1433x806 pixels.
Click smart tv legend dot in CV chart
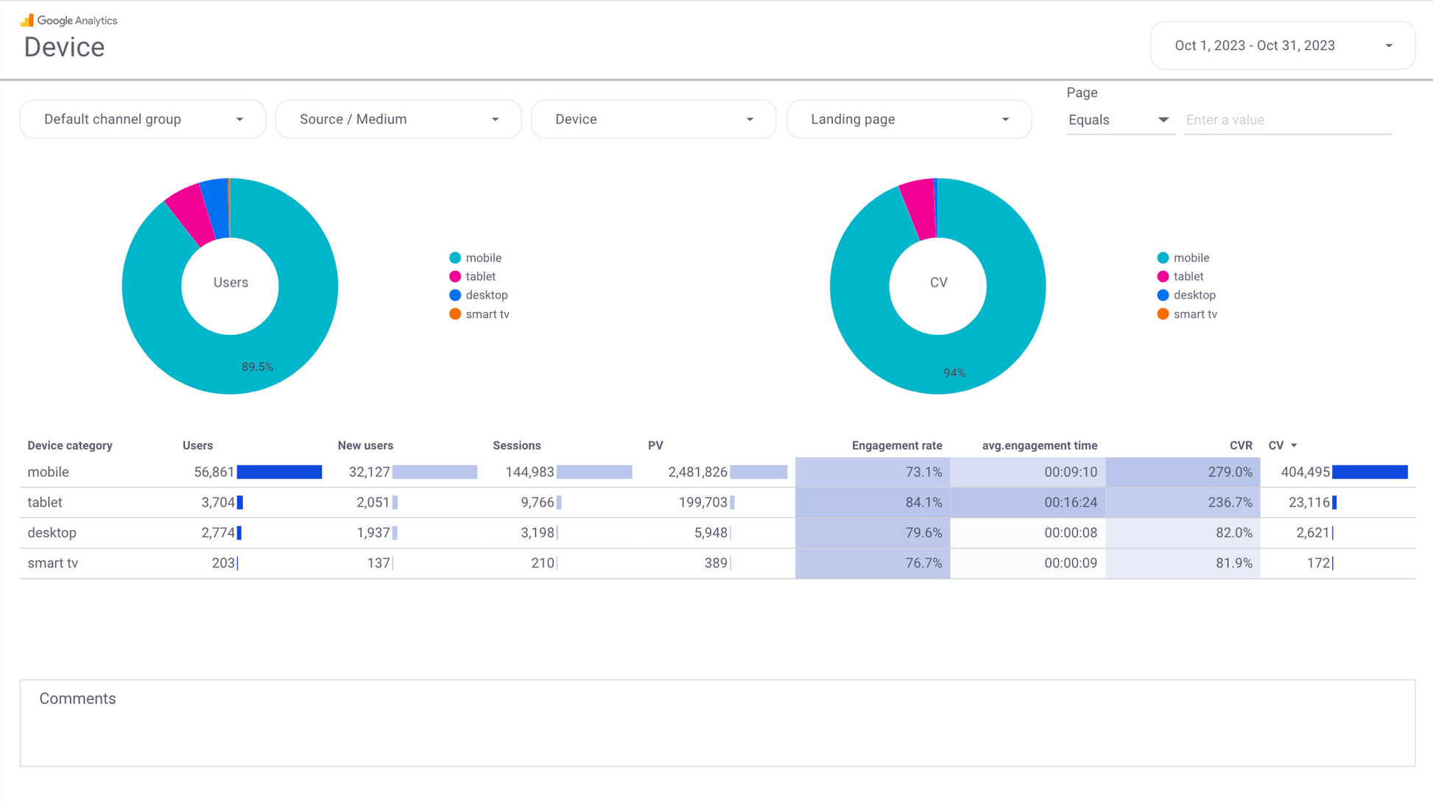click(1163, 314)
